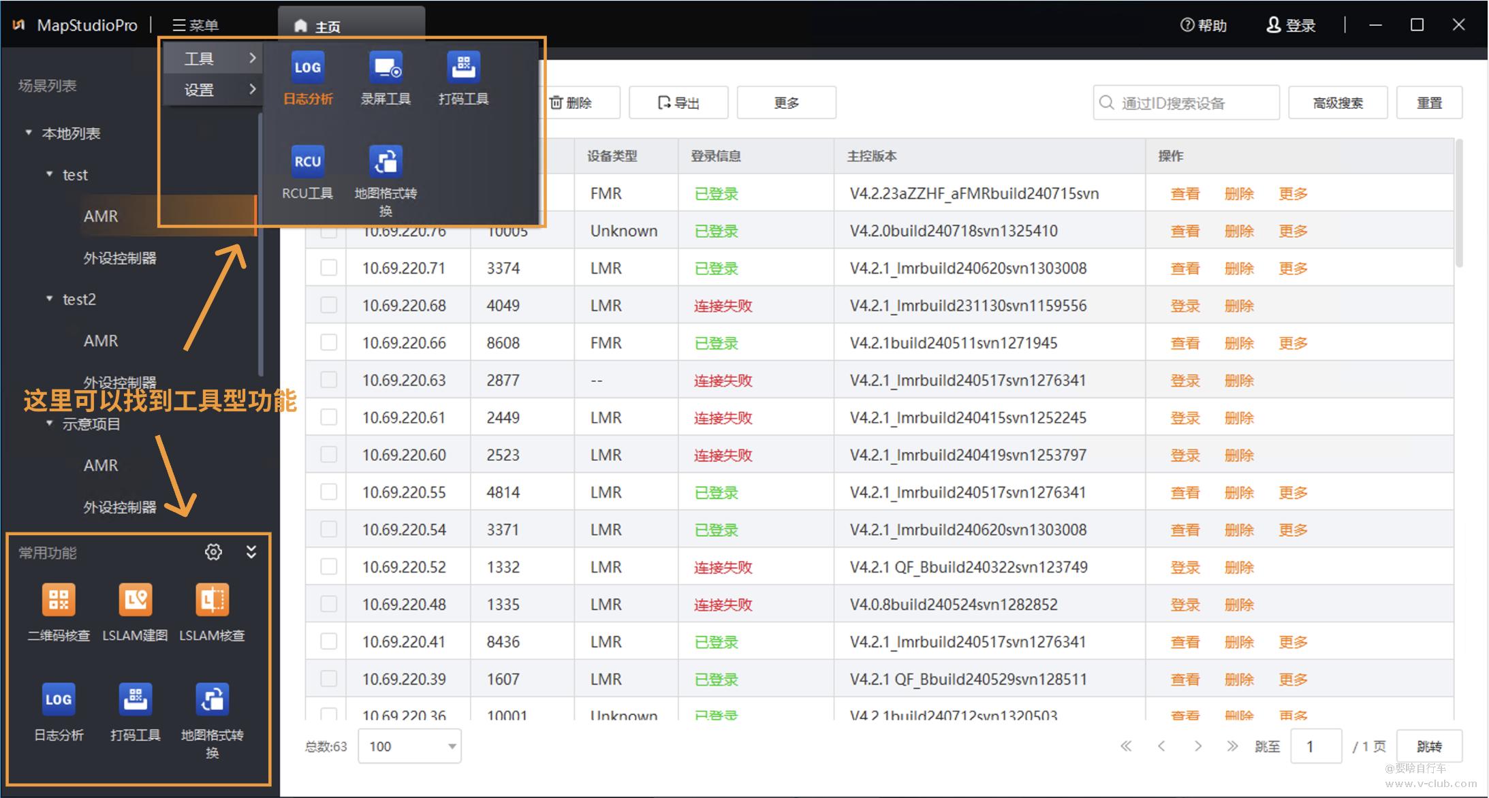Collapse the test2 scene node

50,299
